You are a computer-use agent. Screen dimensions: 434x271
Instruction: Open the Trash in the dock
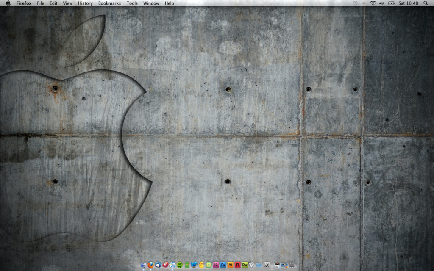(x=292, y=265)
